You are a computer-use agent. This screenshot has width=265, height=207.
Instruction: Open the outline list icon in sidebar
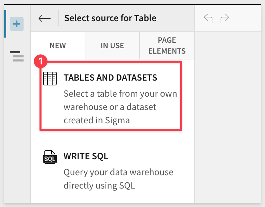(17, 56)
